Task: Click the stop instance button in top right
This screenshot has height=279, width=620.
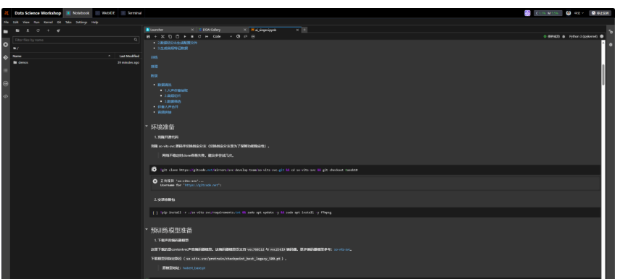Action: click(600, 13)
